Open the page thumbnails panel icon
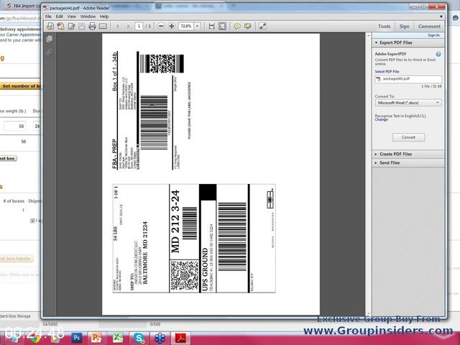 (x=50, y=39)
